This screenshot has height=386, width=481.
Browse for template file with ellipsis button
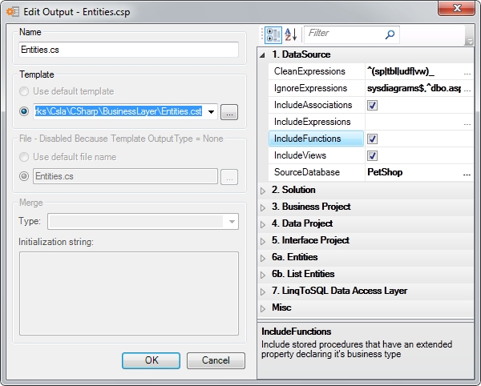229,112
